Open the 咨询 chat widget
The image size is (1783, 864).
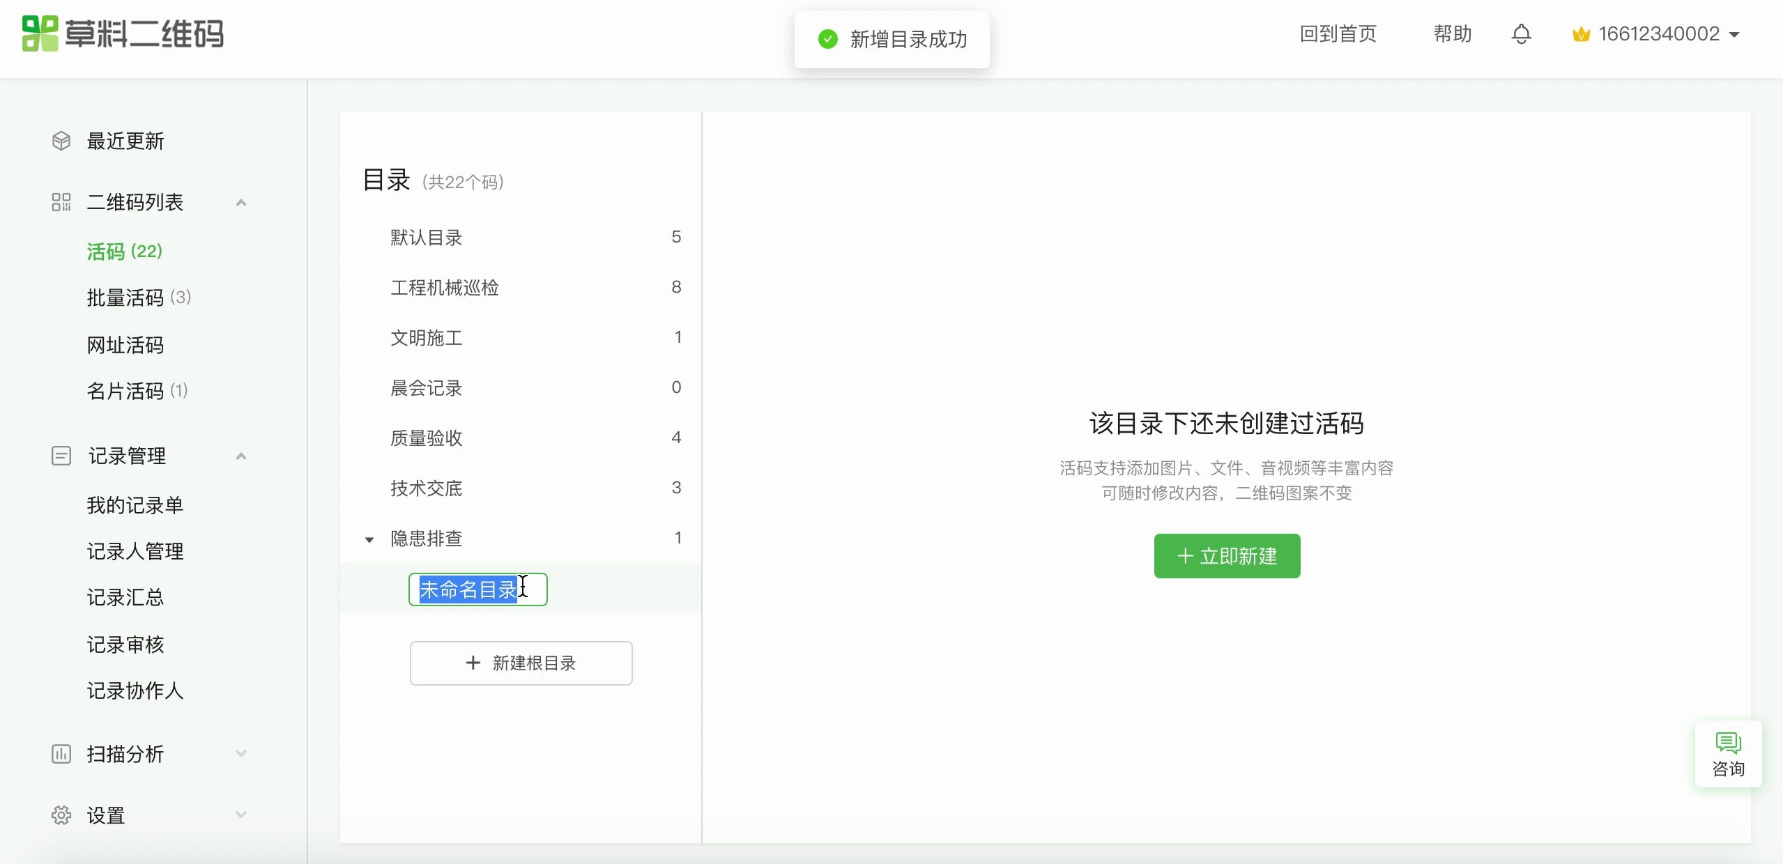(1728, 754)
